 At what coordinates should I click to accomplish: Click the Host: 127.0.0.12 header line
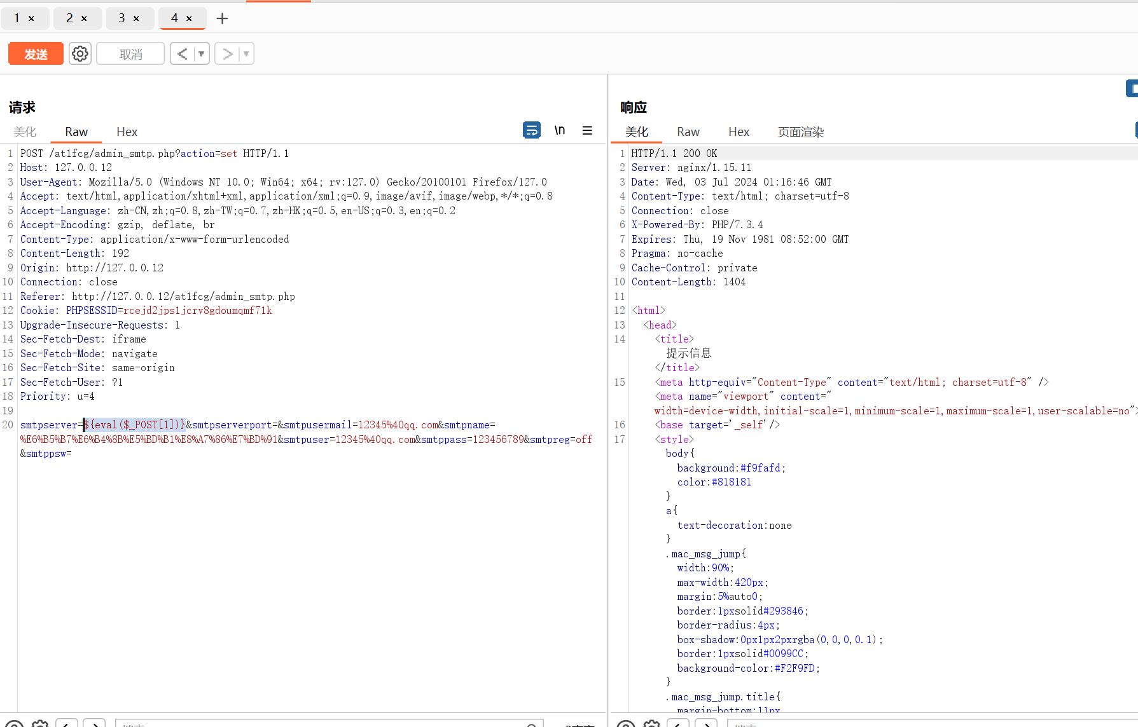(x=66, y=168)
